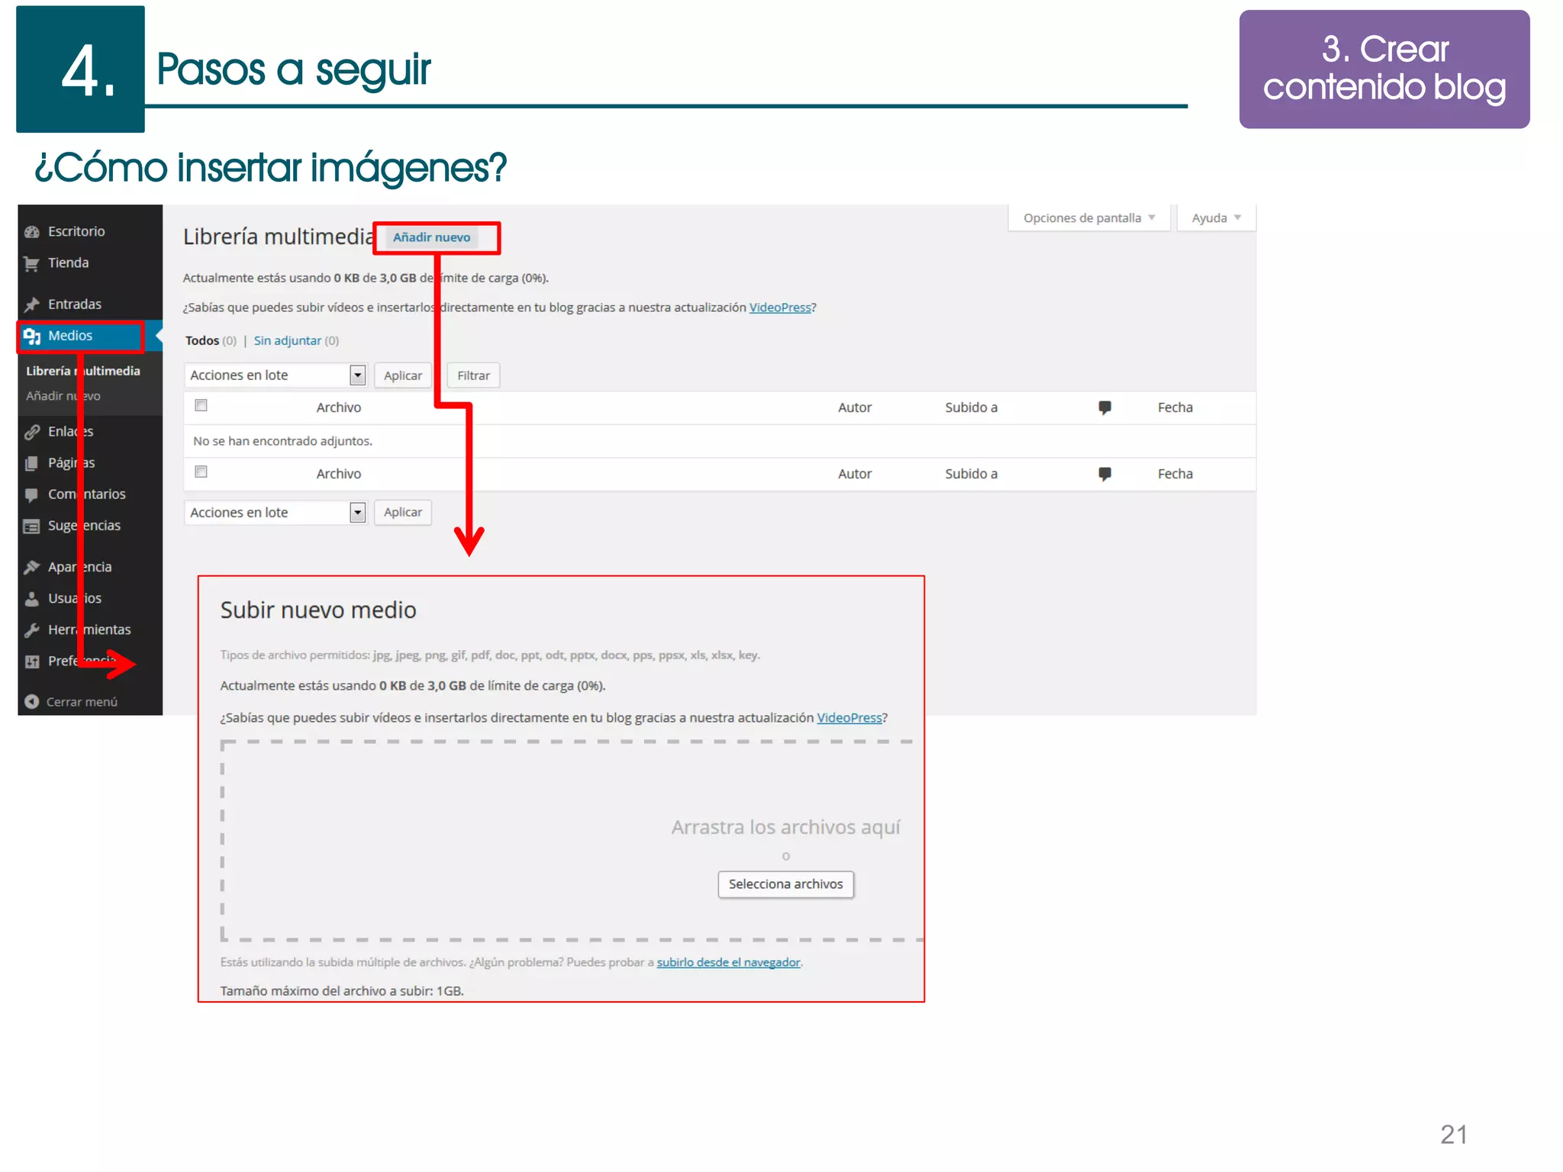Click the Usuarios person icon

32,599
